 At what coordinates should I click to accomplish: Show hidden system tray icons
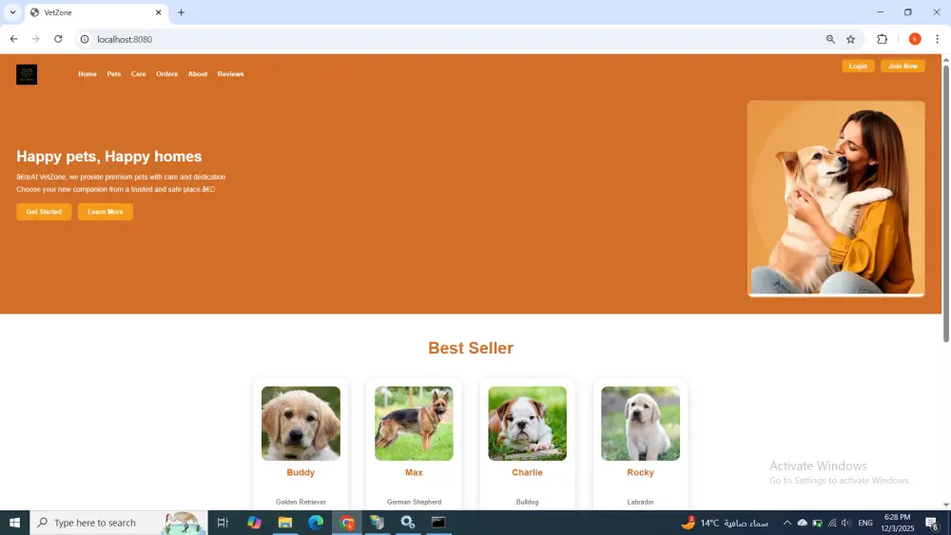click(x=787, y=523)
